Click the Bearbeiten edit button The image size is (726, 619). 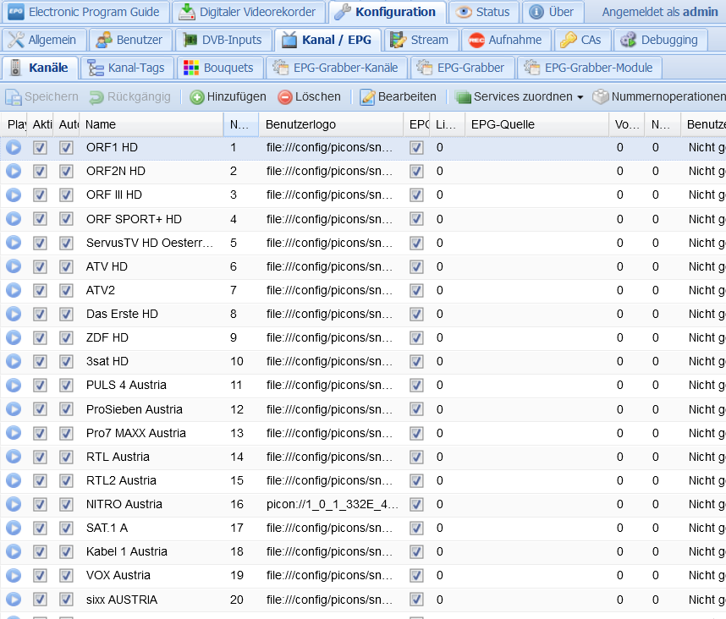399,96
